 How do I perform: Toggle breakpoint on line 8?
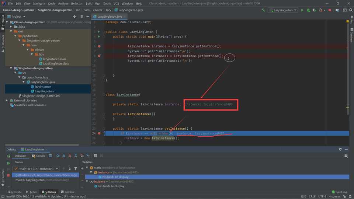click(99, 56)
